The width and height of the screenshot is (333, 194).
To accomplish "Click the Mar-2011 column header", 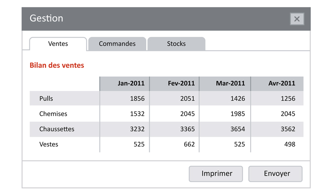I will click(230, 83).
